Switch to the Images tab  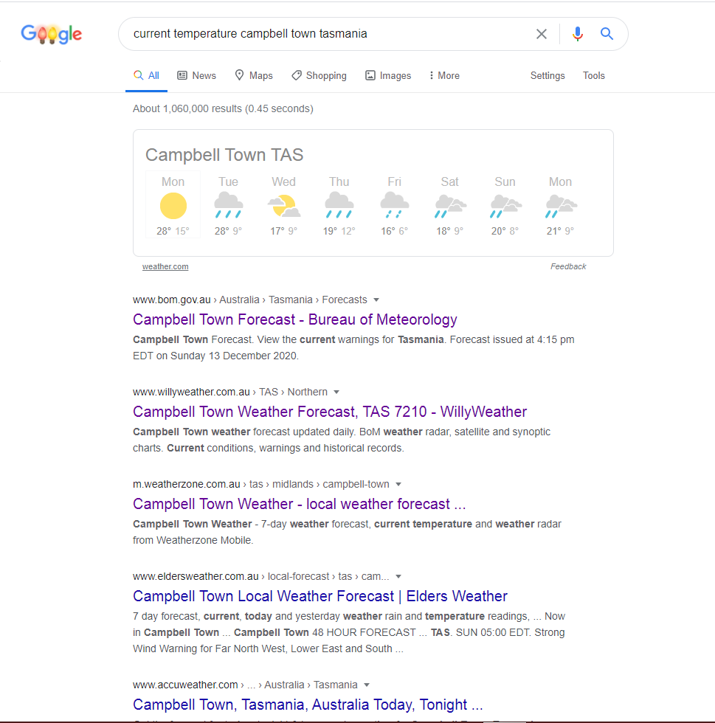[x=388, y=76]
